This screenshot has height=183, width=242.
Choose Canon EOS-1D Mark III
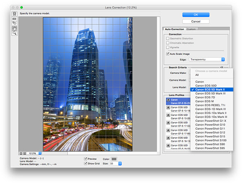(212, 109)
